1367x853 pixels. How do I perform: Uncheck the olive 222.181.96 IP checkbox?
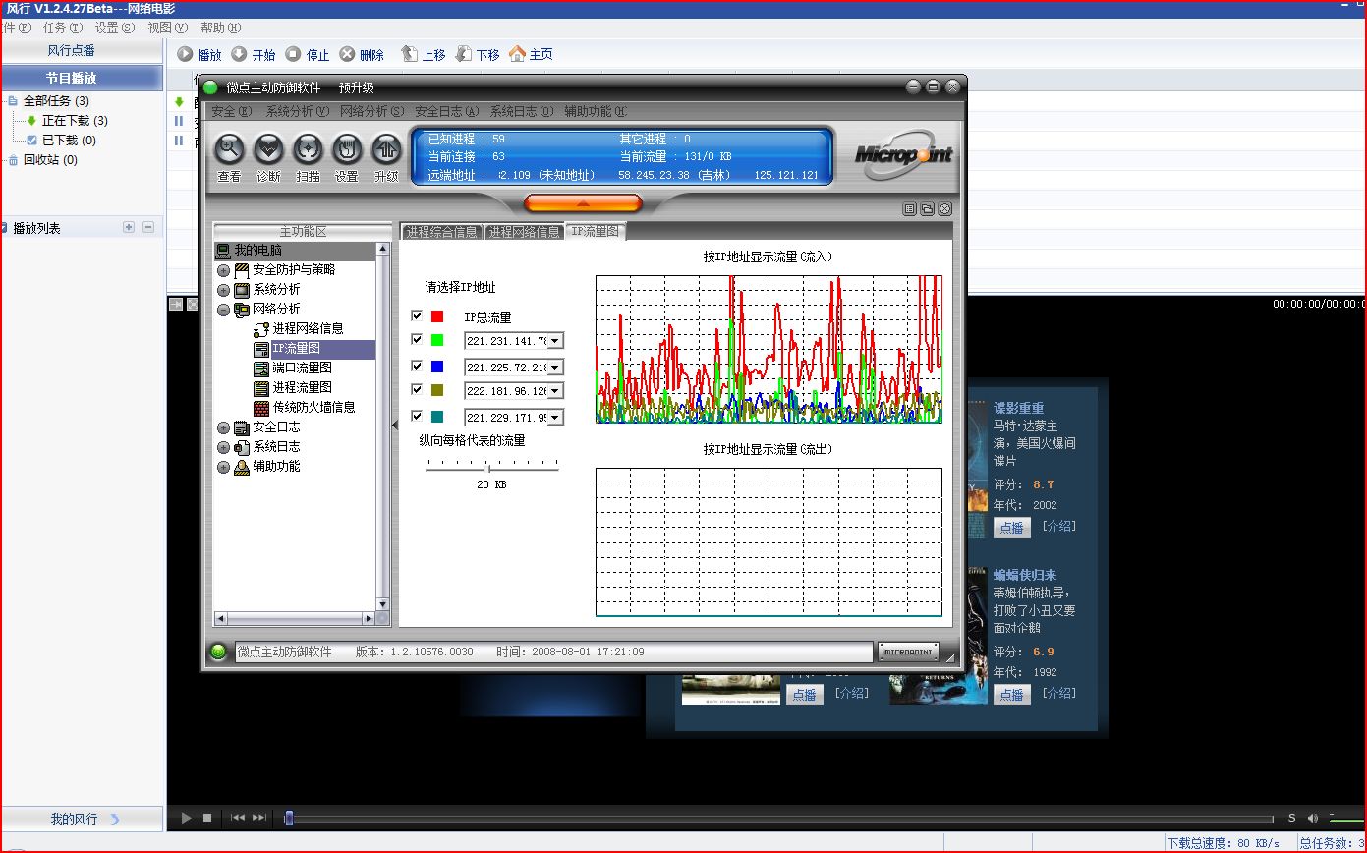[x=417, y=389]
